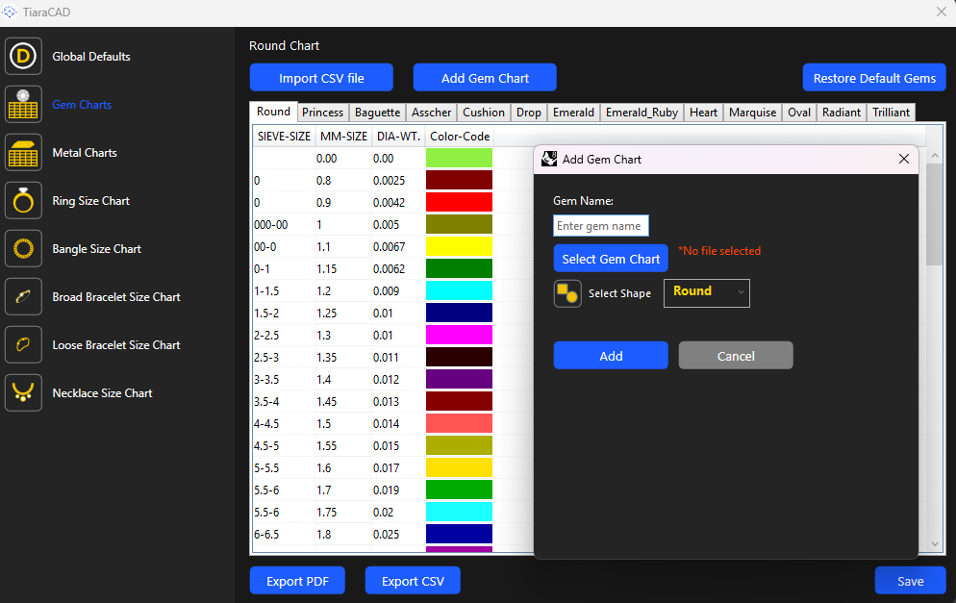Open the Bangle Size Chart icon
Image resolution: width=956 pixels, height=603 pixels.
[x=23, y=249]
